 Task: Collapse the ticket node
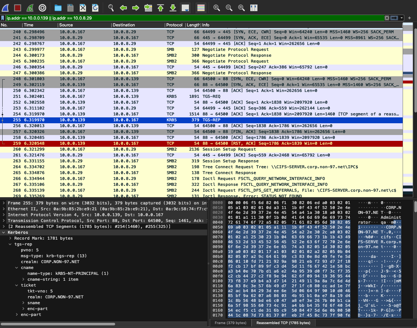17,285
